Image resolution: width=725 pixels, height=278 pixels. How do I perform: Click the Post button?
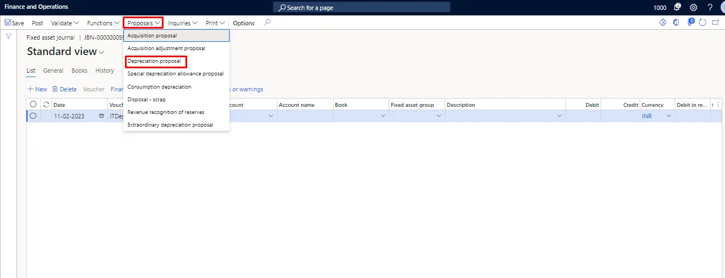(37, 23)
